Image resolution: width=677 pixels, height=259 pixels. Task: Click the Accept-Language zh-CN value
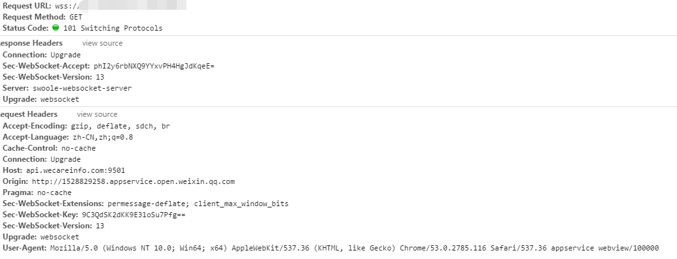(103, 138)
